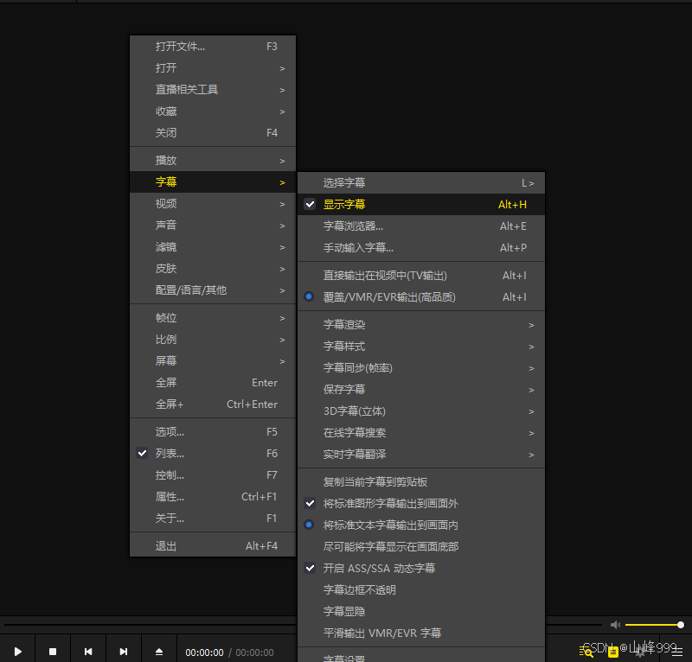Select 字幕显隐 menu entry
Screen dimensions: 692x662
click(x=421, y=611)
